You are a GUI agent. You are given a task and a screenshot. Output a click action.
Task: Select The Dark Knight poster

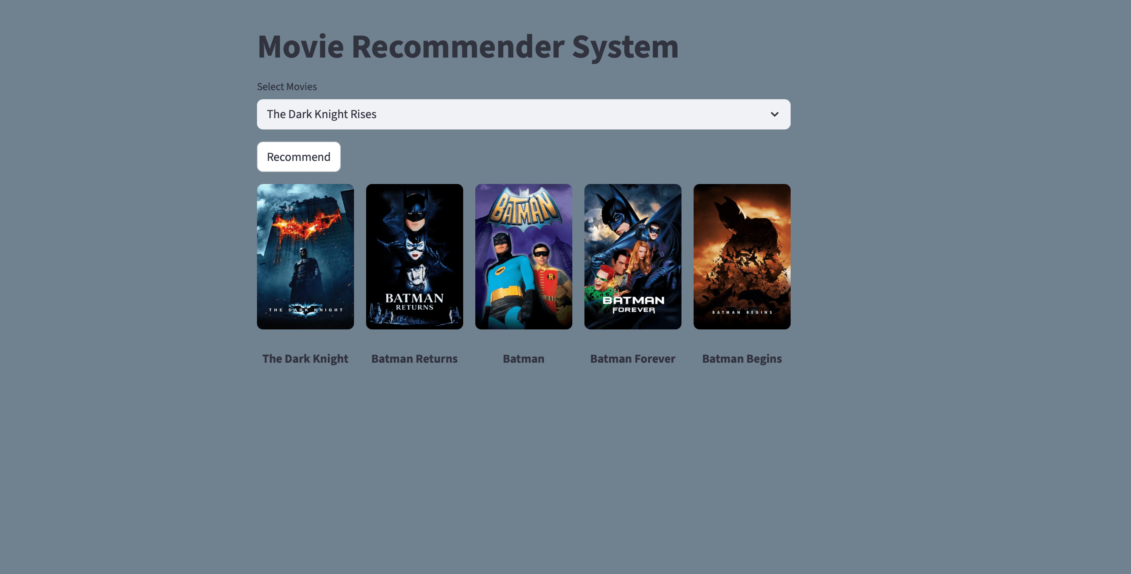point(305,257)
